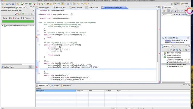
Task: Click the Resource column header
Action: (x=82, y=91)
